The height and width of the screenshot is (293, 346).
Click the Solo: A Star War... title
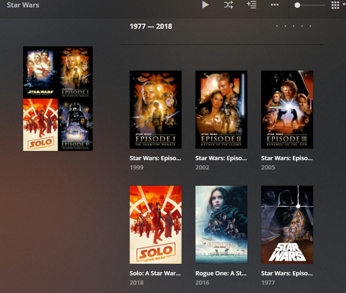click(155, 273)
